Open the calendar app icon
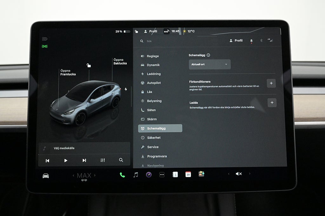325x216 pixels. click(188, 174)
